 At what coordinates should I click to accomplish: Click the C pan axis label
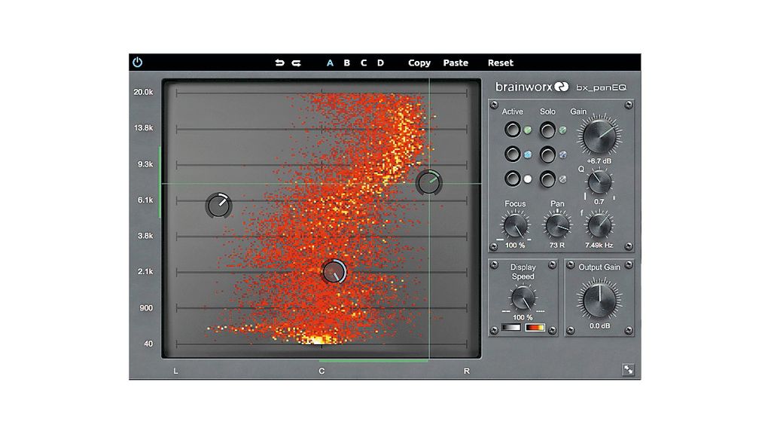322,371
